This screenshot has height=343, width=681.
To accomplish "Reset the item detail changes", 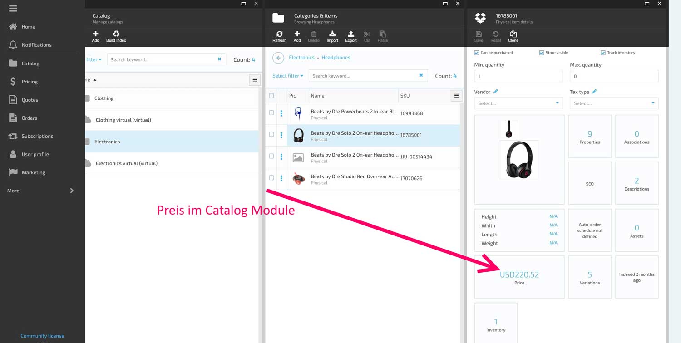I will coord(496,36).
